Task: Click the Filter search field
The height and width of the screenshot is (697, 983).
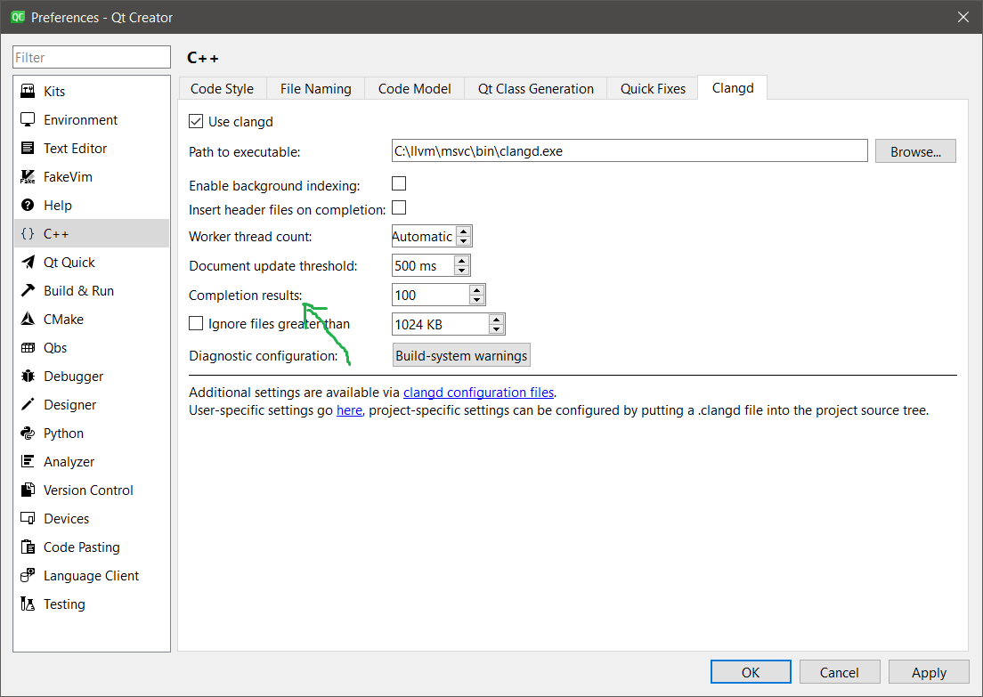Action: pyautogui.click(x=91, y=58)
